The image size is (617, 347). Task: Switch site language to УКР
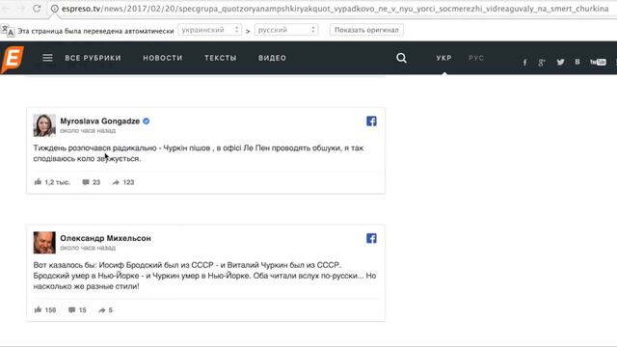pyautogui.click(x=443, y=58)
